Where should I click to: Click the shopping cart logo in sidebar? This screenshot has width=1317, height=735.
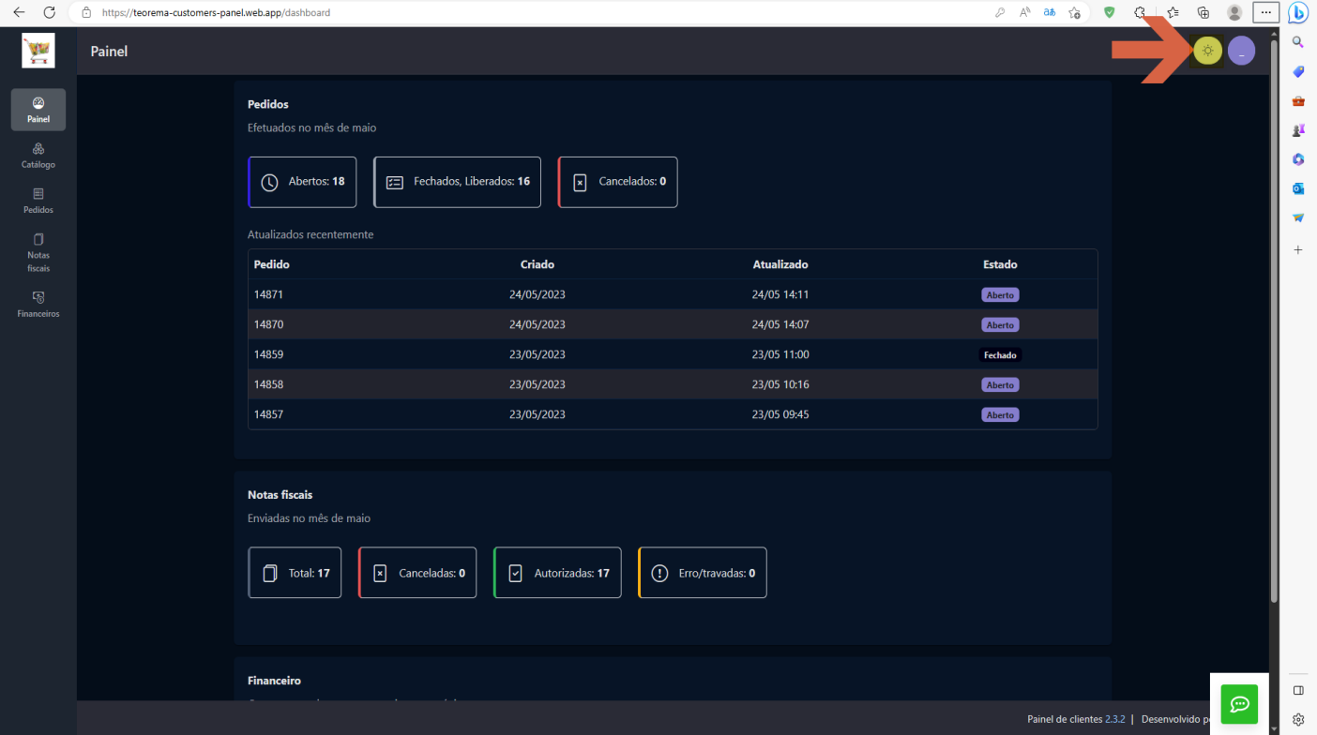(x=38, y=51)
